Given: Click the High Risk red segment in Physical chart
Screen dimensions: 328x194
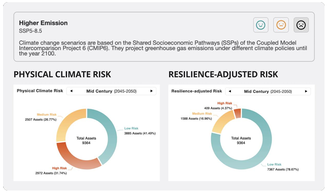Looking at the screenshot, I should (79, 163).
